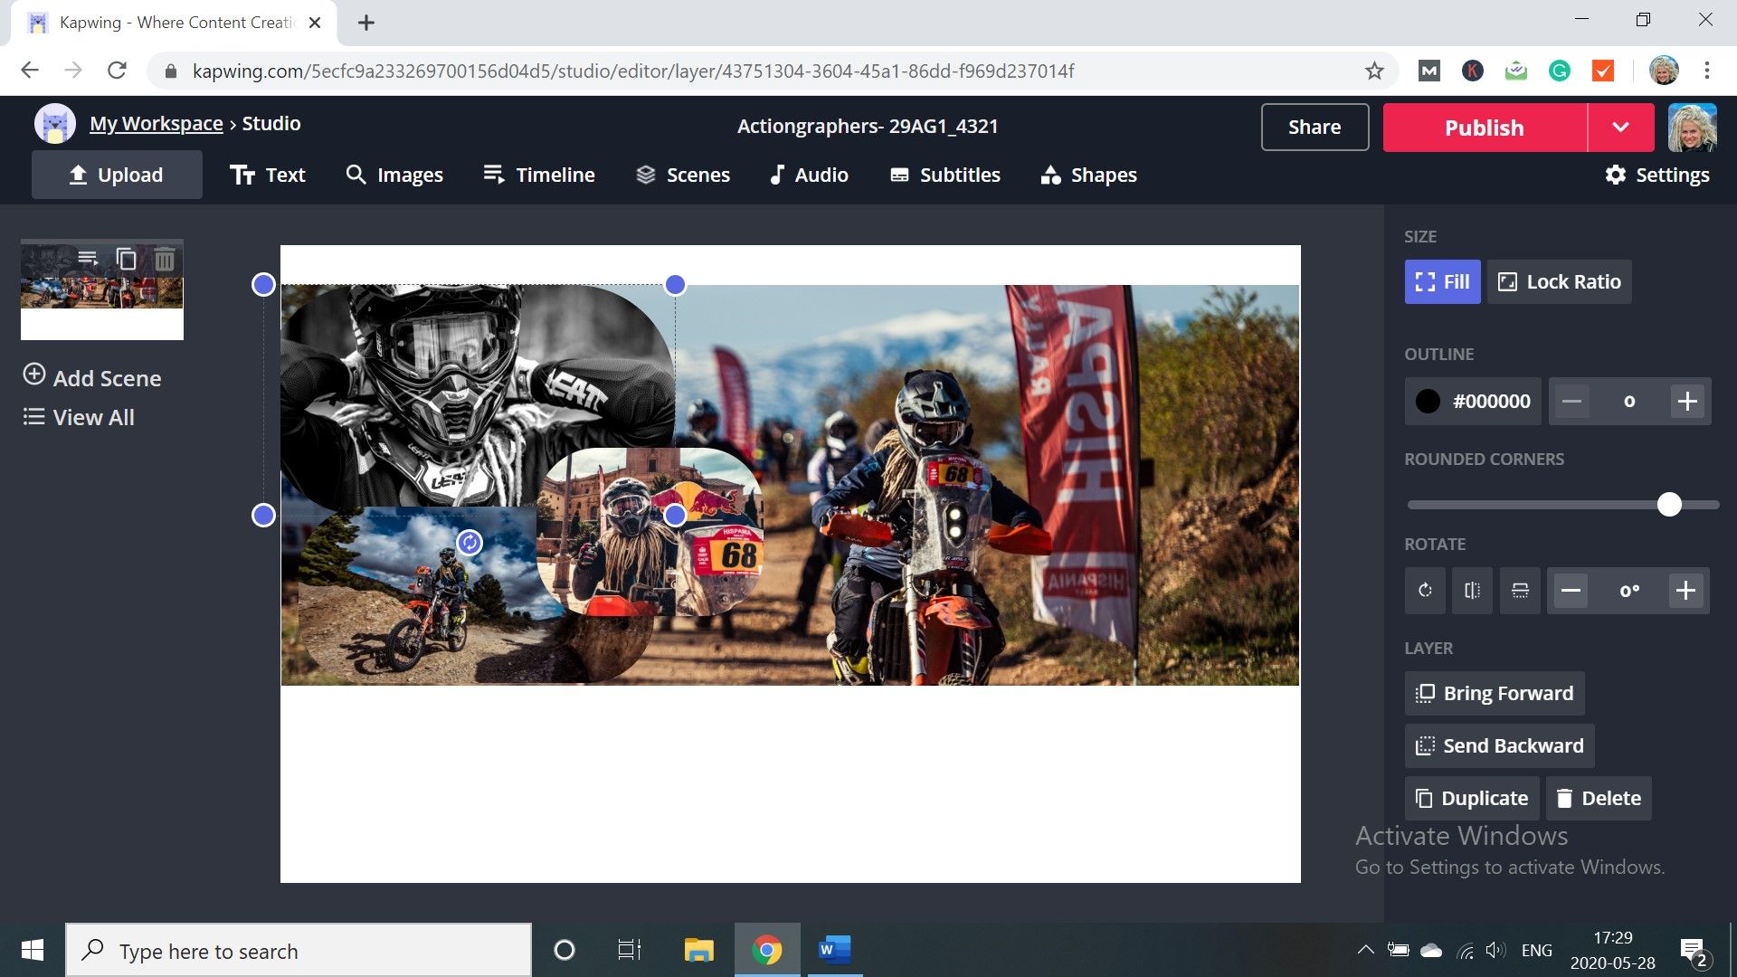Increase the outline width with plus

click(1687, 401)
